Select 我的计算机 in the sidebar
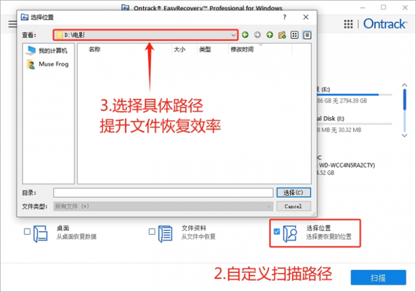The image size is (416, 292). point(47,50)
